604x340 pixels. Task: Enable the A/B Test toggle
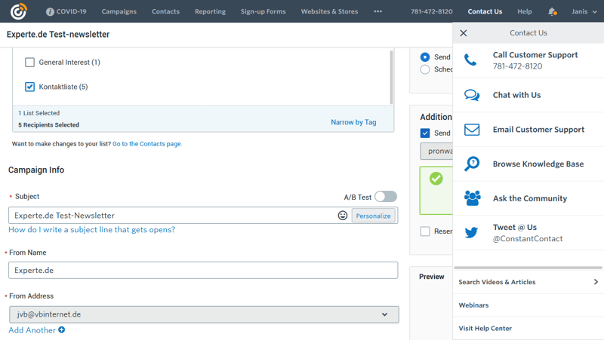[385, 197]
